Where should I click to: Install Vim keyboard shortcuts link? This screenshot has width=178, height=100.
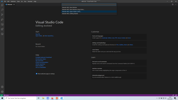(x=117, y=45)
